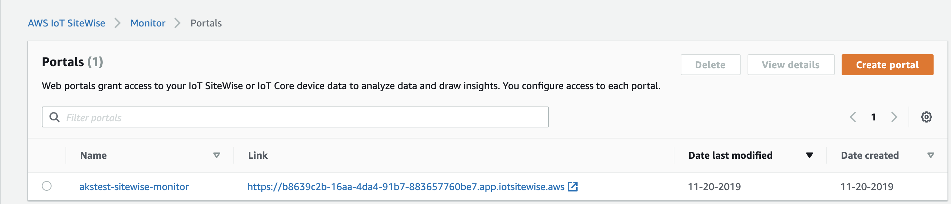Viewport: 951px width, 204px height.
Task: Go to the previous page arrow
Action: point(853,117)
